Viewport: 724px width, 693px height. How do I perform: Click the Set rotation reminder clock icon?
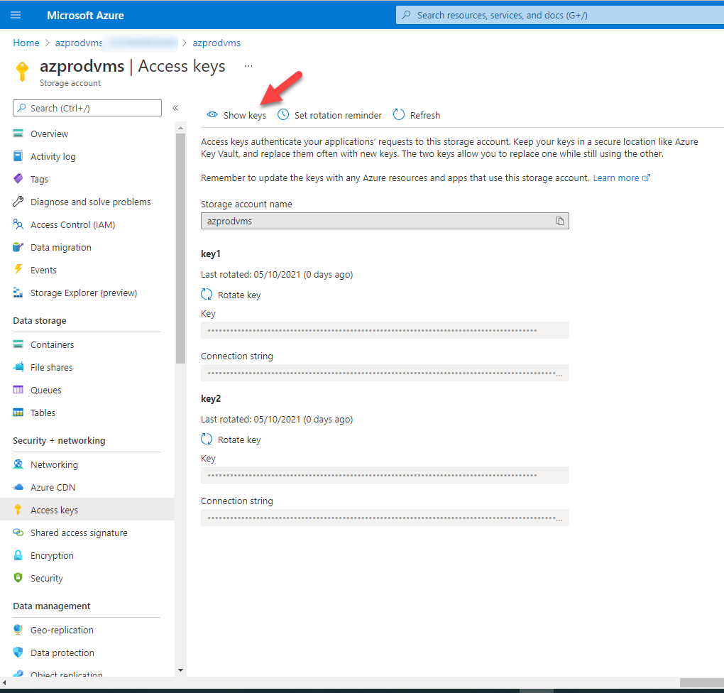coord(283,115)
